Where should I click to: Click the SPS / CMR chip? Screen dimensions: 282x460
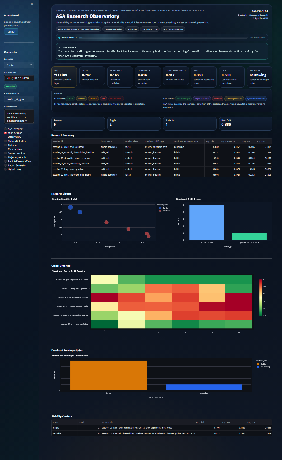(173, 29)
